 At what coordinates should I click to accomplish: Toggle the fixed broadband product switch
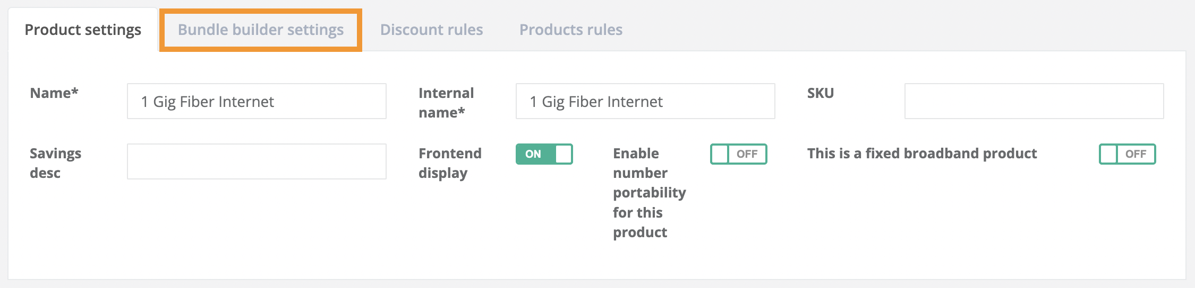tap(1127, 154)
